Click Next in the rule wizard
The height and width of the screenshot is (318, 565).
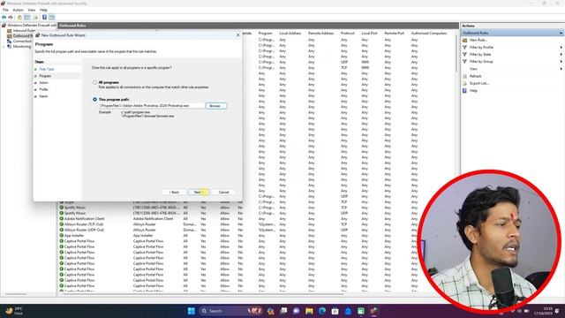point(198,193)
